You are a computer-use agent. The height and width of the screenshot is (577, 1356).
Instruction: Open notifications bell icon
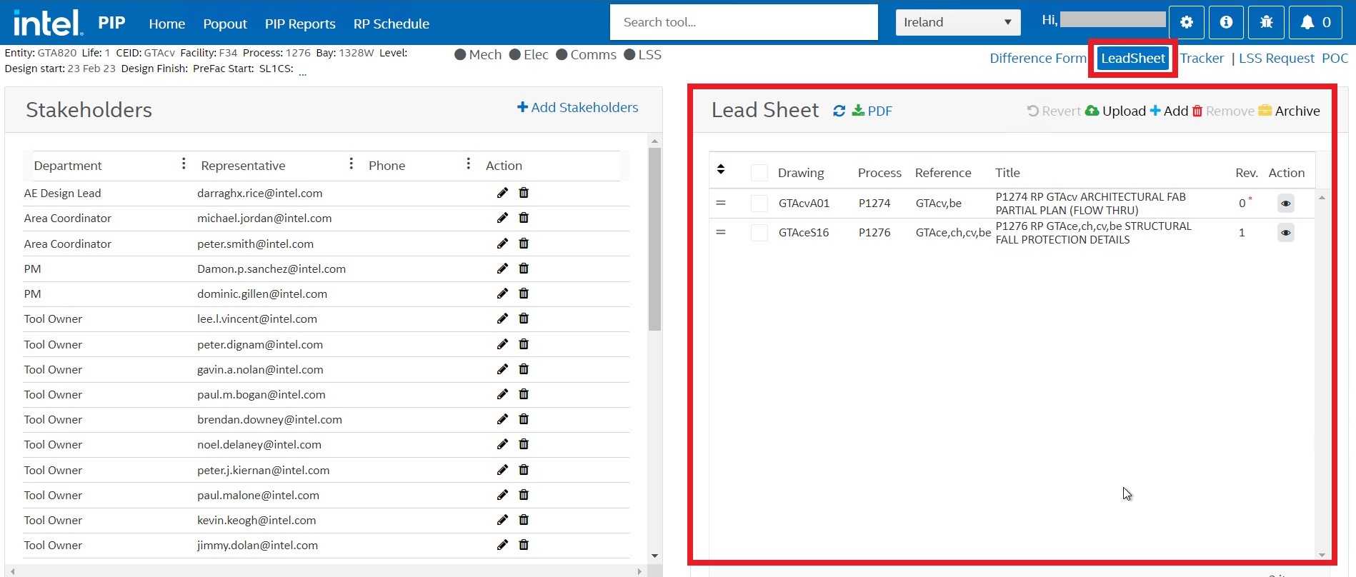coord(1315,22)
